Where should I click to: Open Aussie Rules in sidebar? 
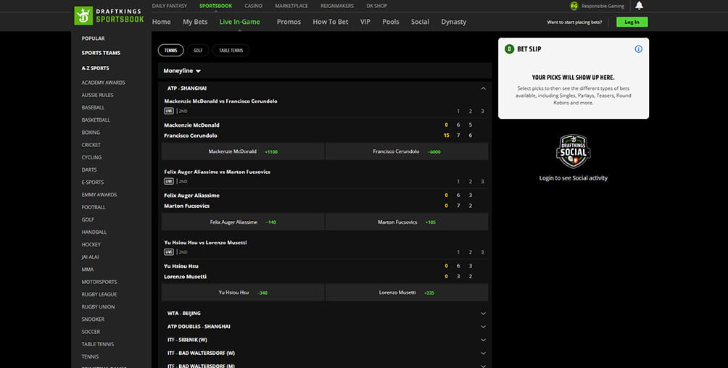tap(97, 95)
